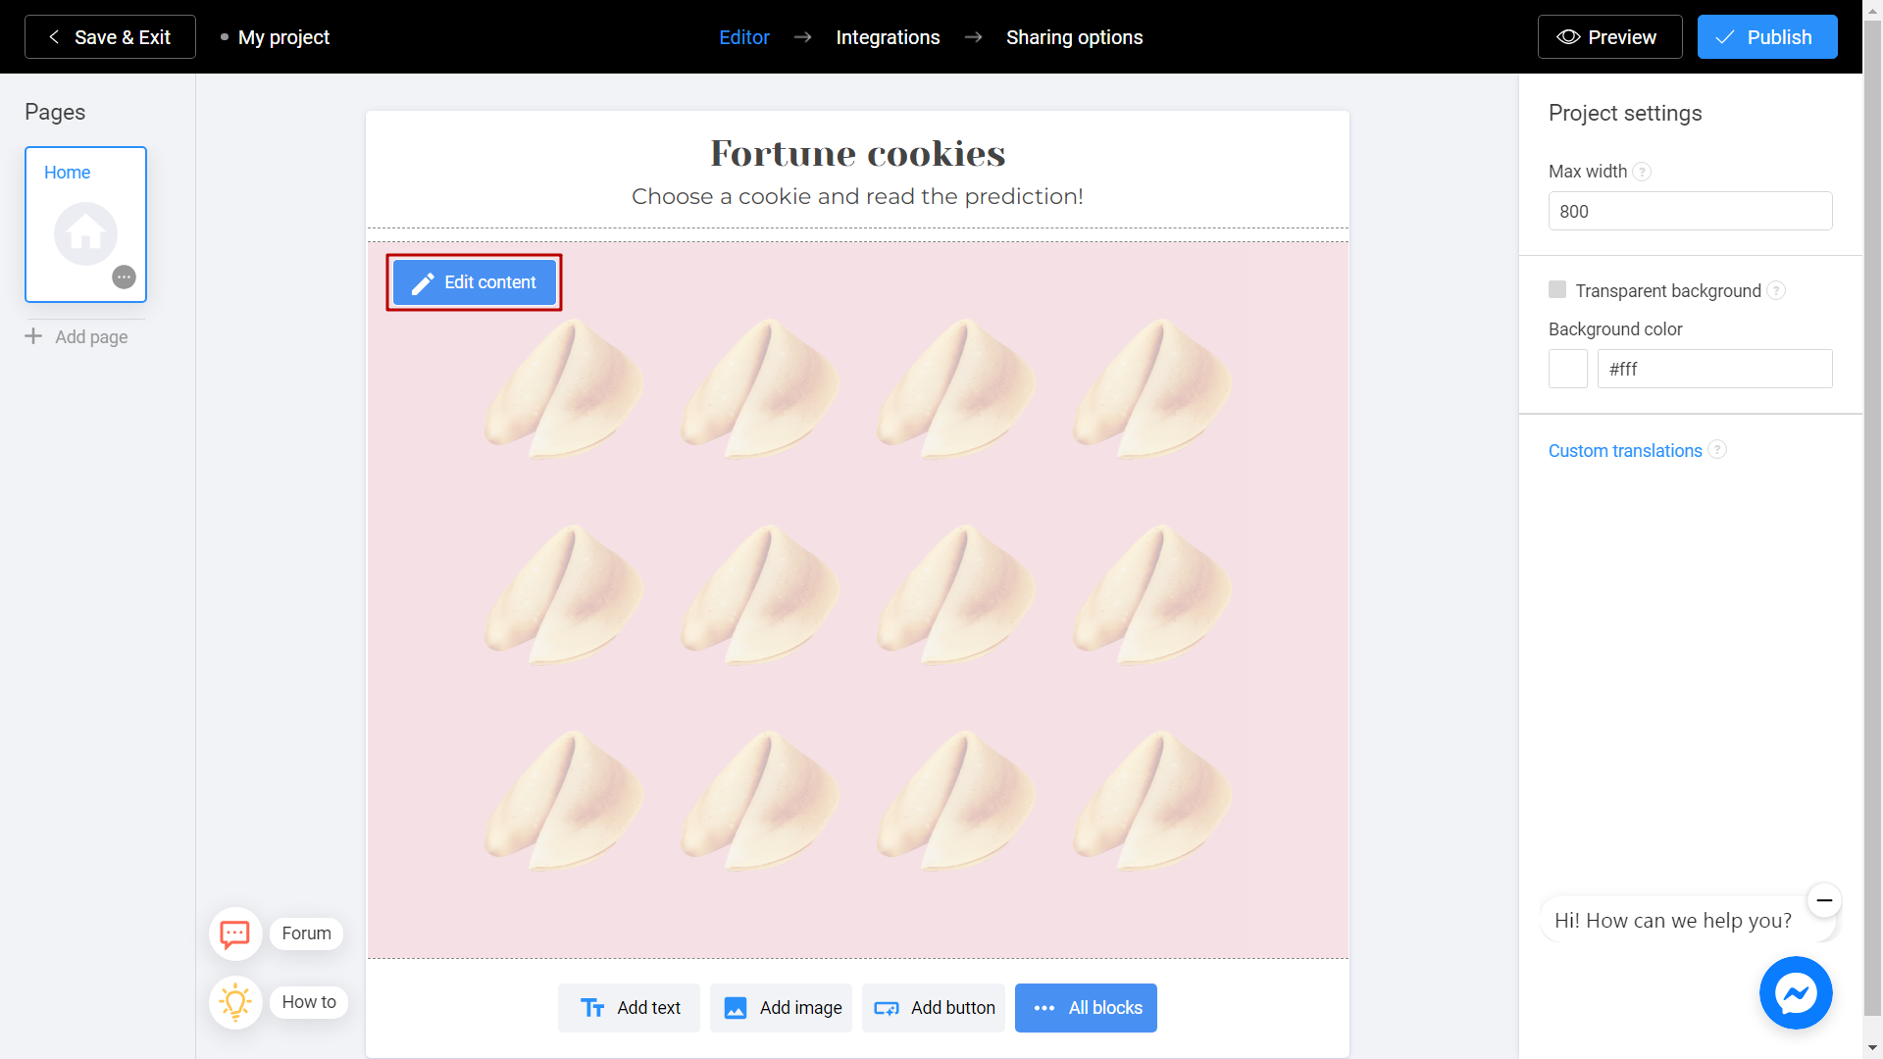Open the Forum speech bubble icon
Image resolution: width=1883 pixels, height=1059 pixels.
(x=235, y=933)
